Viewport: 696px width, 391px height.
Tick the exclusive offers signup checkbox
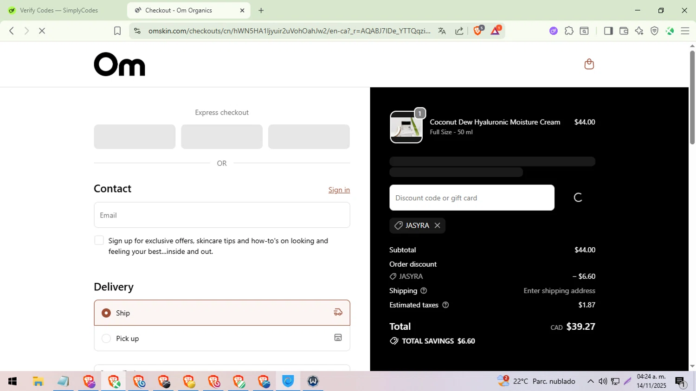(99, 240)
